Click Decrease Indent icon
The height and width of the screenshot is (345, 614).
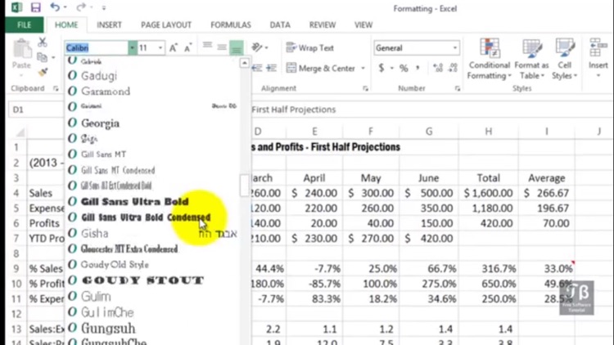(x=257, y=68)
